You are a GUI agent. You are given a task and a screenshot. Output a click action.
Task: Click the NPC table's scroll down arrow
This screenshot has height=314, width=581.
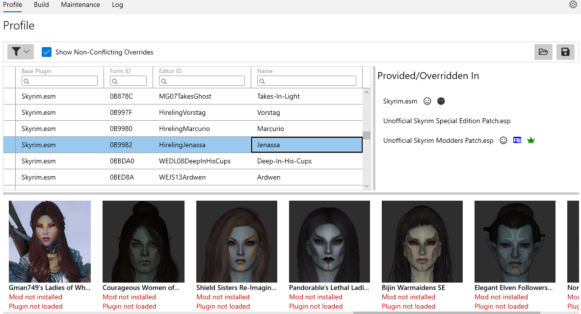click(x=367, y=186)
